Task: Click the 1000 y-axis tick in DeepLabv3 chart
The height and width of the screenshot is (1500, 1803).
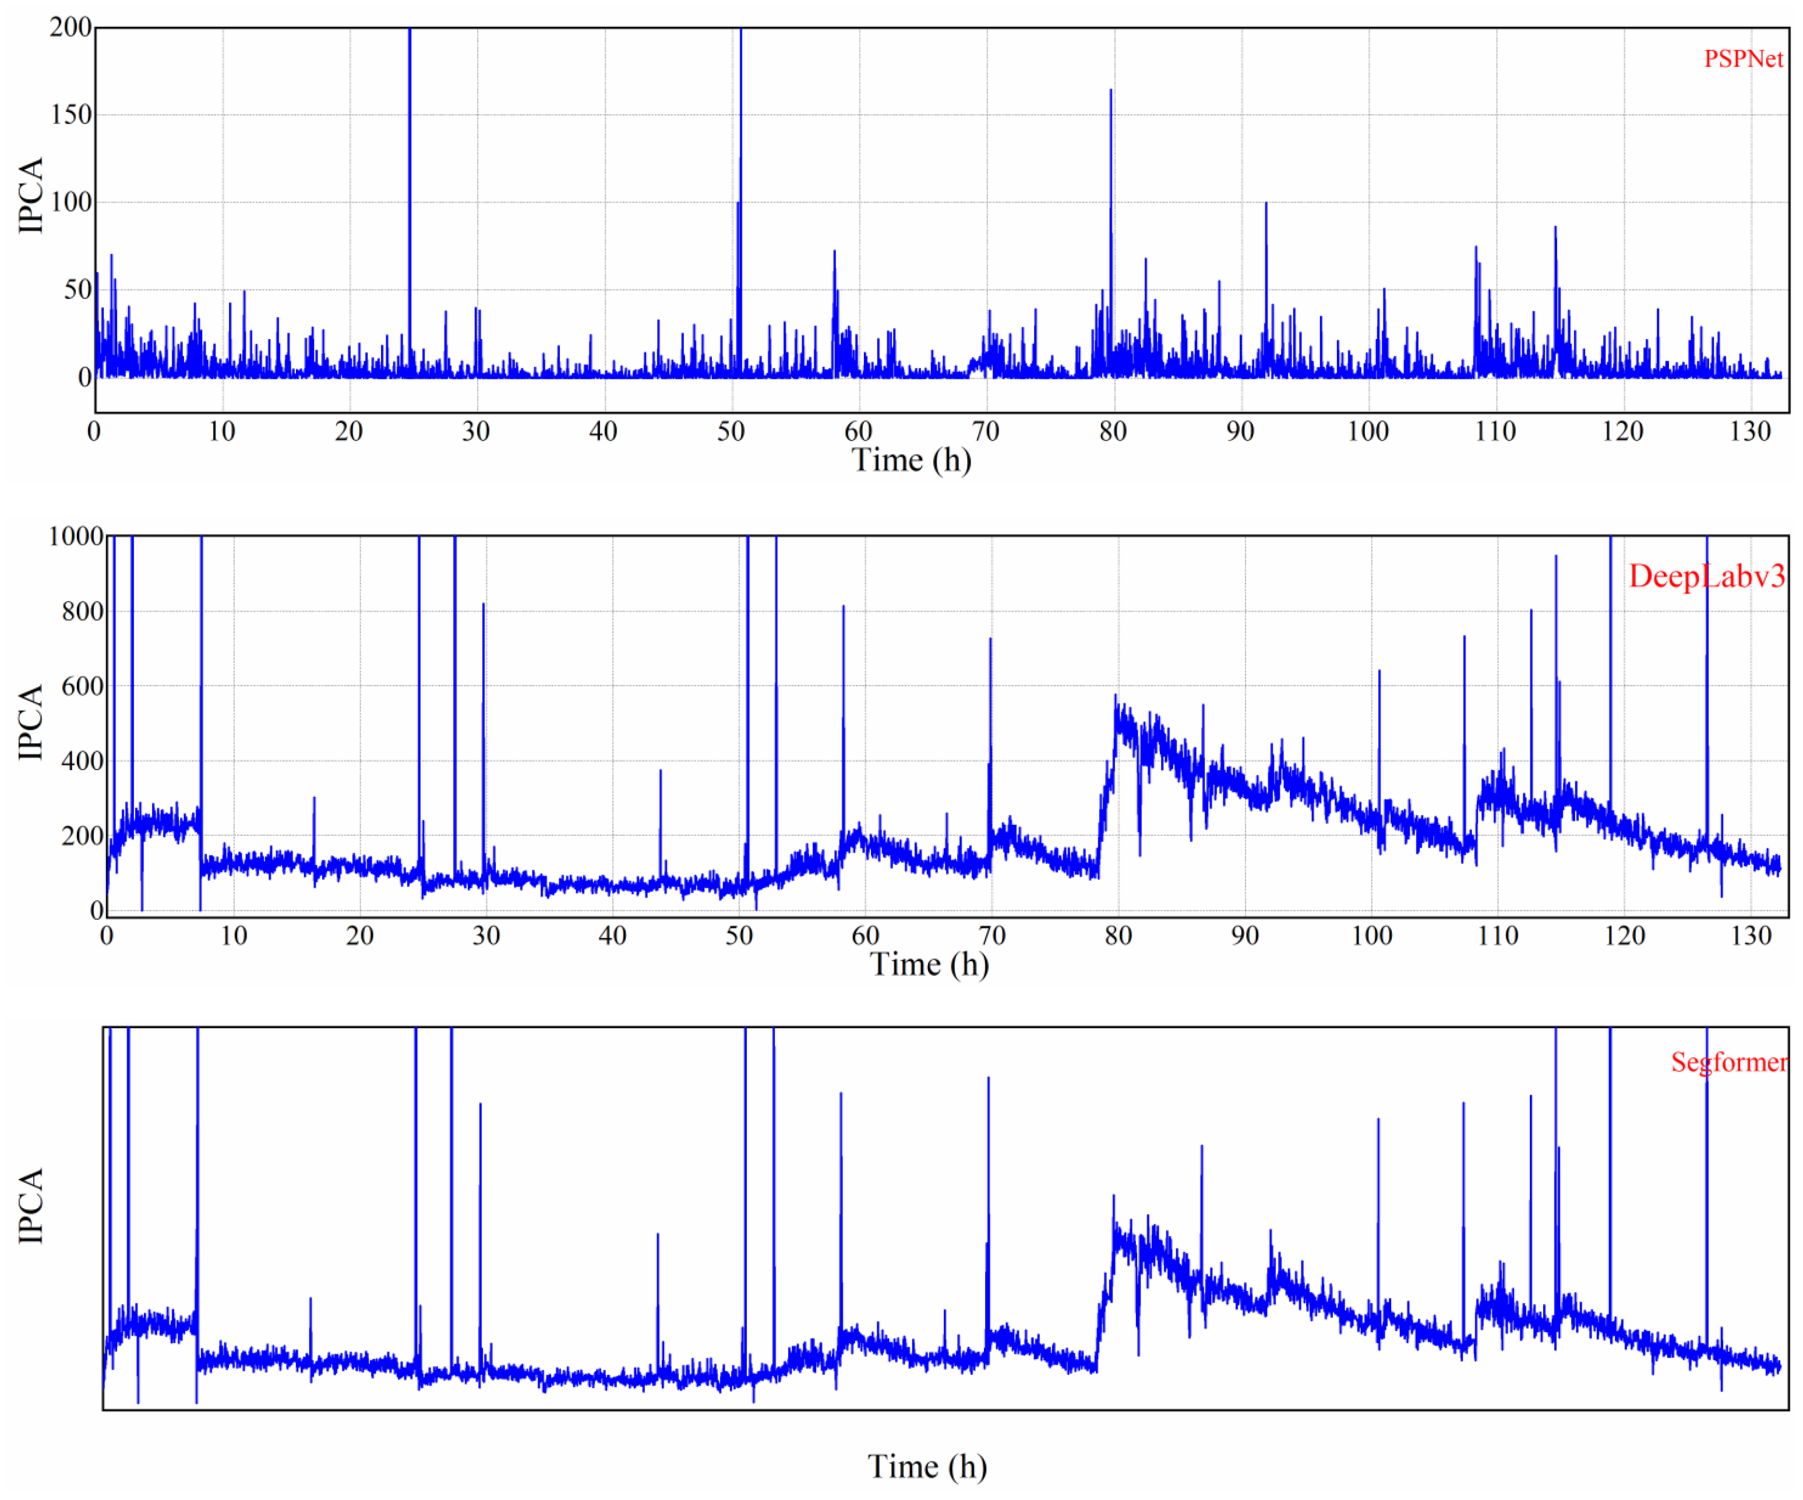Action: pos(76,537)
